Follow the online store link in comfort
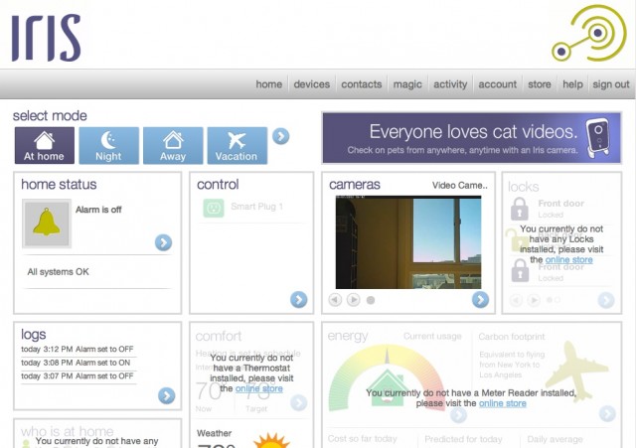The height and width of the screenshot is (448, 636). coord(258,388)
